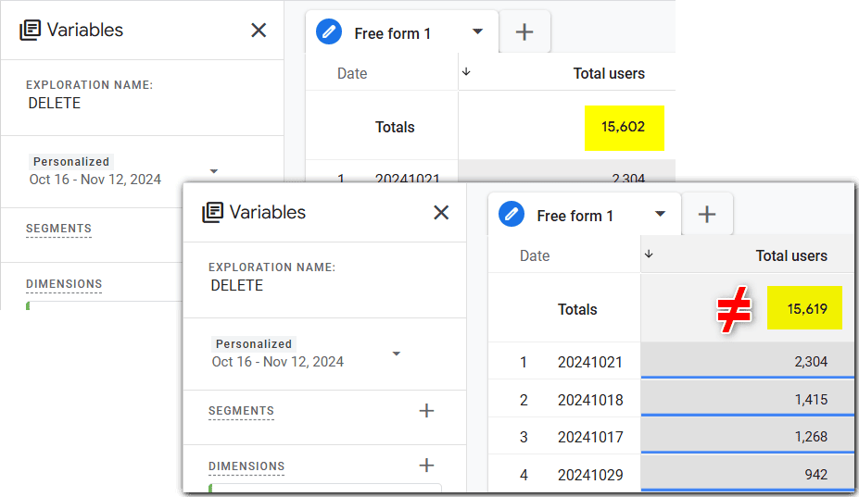Add a dimension with the DIMENSIONS plus icon
859x497 pixels.
tap(426, 466)
